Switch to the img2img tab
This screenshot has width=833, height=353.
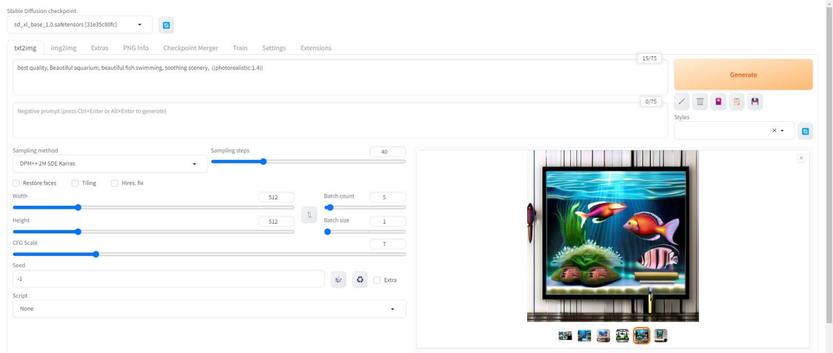[x=63, y=48]
